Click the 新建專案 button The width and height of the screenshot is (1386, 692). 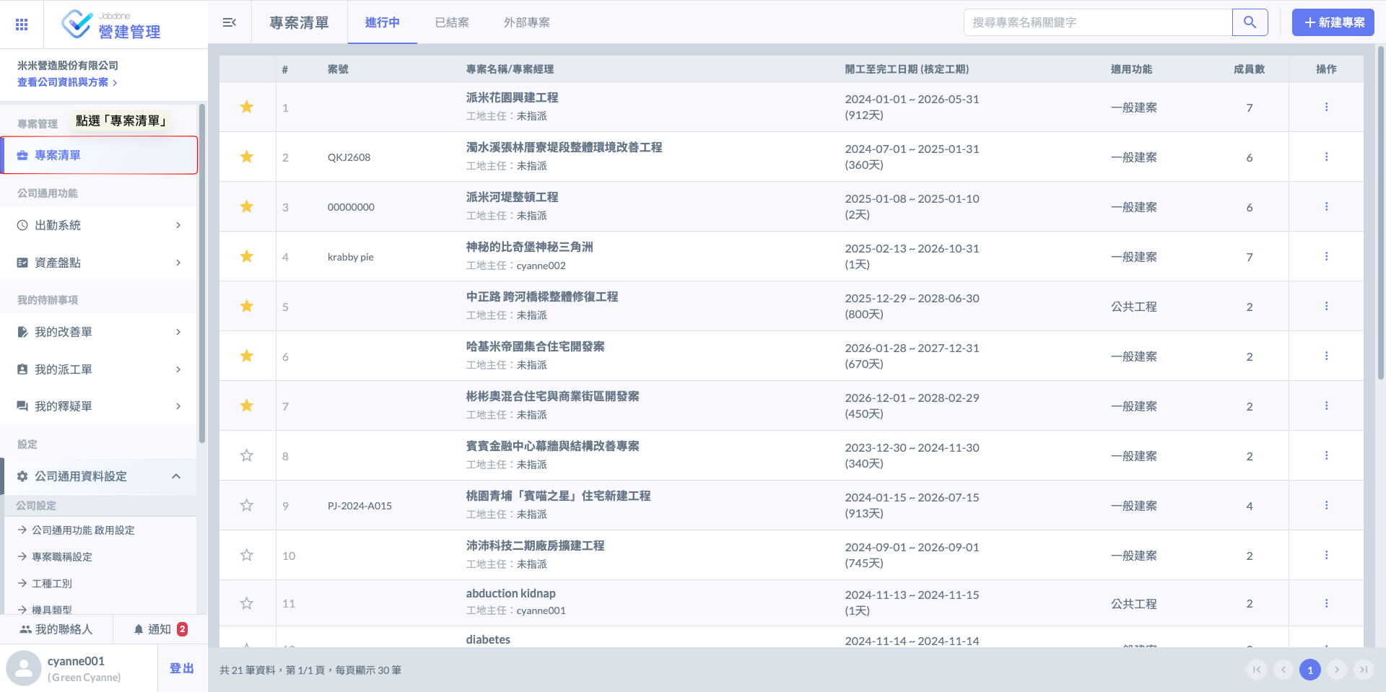click(x=1333, y=22)
